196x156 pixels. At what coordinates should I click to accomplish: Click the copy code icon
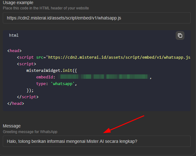[x=180, y=35]
